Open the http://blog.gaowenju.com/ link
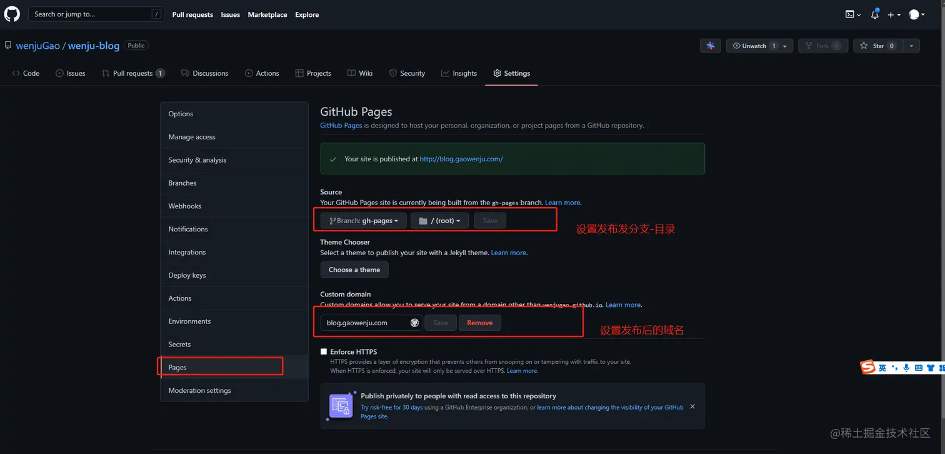 pyautogui.click(x=461, y=159)
